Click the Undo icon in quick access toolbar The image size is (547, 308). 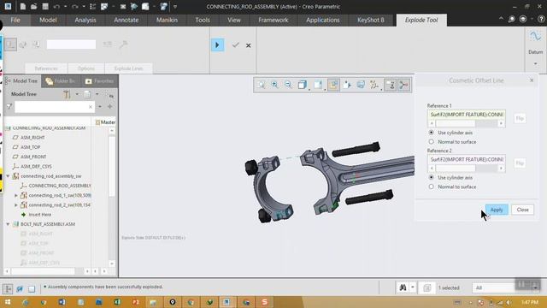click(x=56, y=6)
